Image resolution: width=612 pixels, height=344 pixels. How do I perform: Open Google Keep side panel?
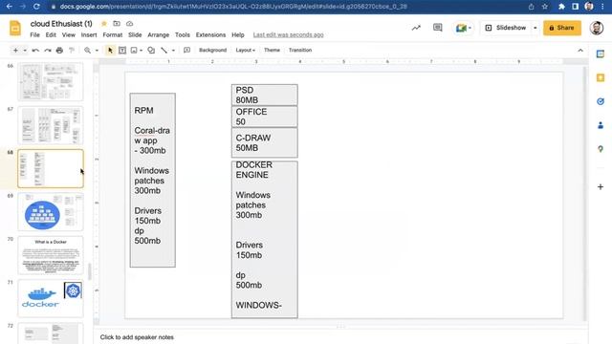point(601,78)
